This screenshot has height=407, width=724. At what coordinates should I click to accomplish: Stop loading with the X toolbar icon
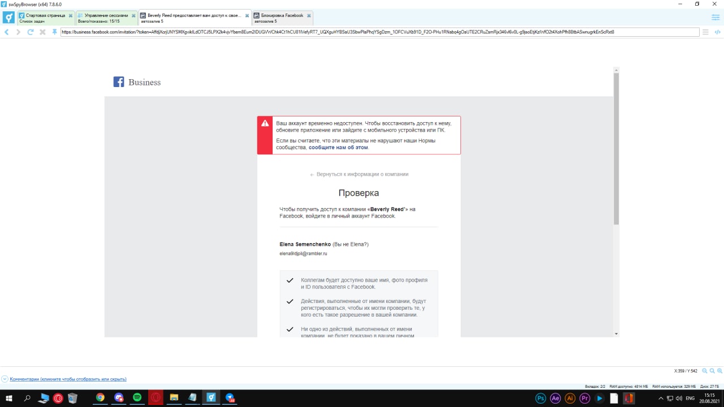[42, 32]
